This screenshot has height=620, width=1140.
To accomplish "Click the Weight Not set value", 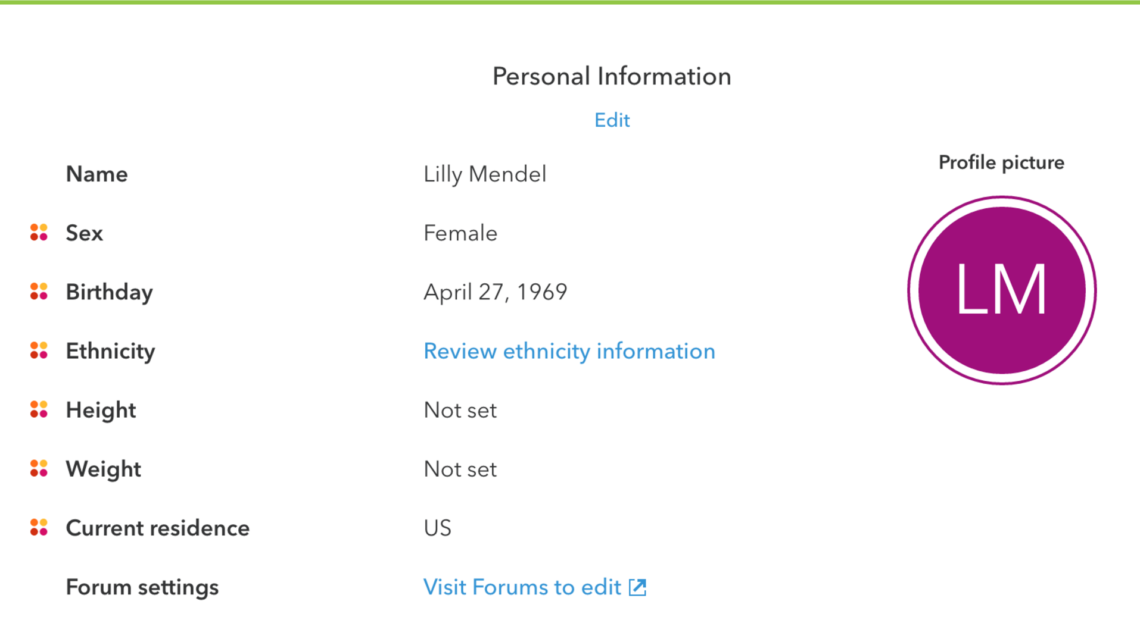I will (460, 469).
